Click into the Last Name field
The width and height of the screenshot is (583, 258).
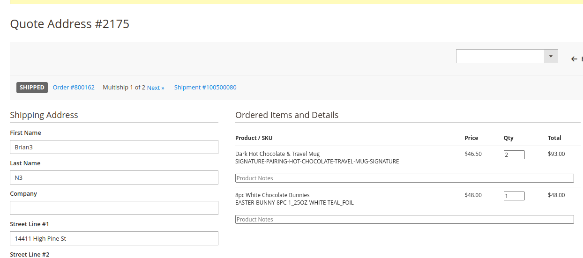coord(114,177)
